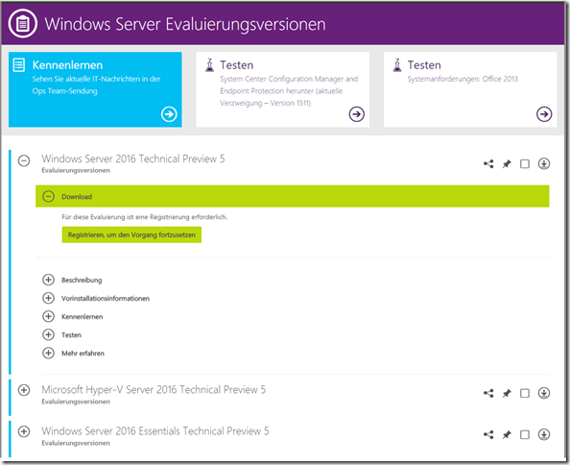
Task: Share the Hyper-V Server 2016 Technical Preview 5 entry
Action: [x=488, y=393]
